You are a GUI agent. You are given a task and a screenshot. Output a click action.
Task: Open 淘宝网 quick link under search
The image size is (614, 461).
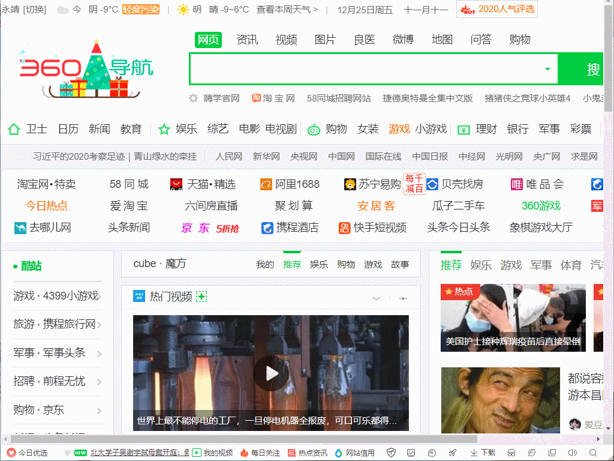[273, 98]
